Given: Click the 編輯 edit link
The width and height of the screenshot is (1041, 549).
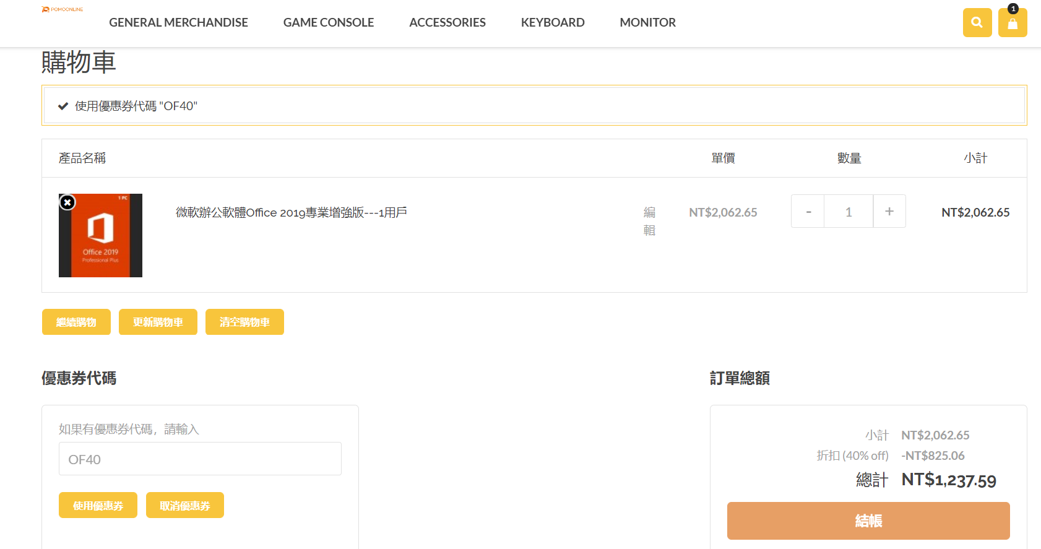Looking at the screenshot, I should tap(649, 221).
